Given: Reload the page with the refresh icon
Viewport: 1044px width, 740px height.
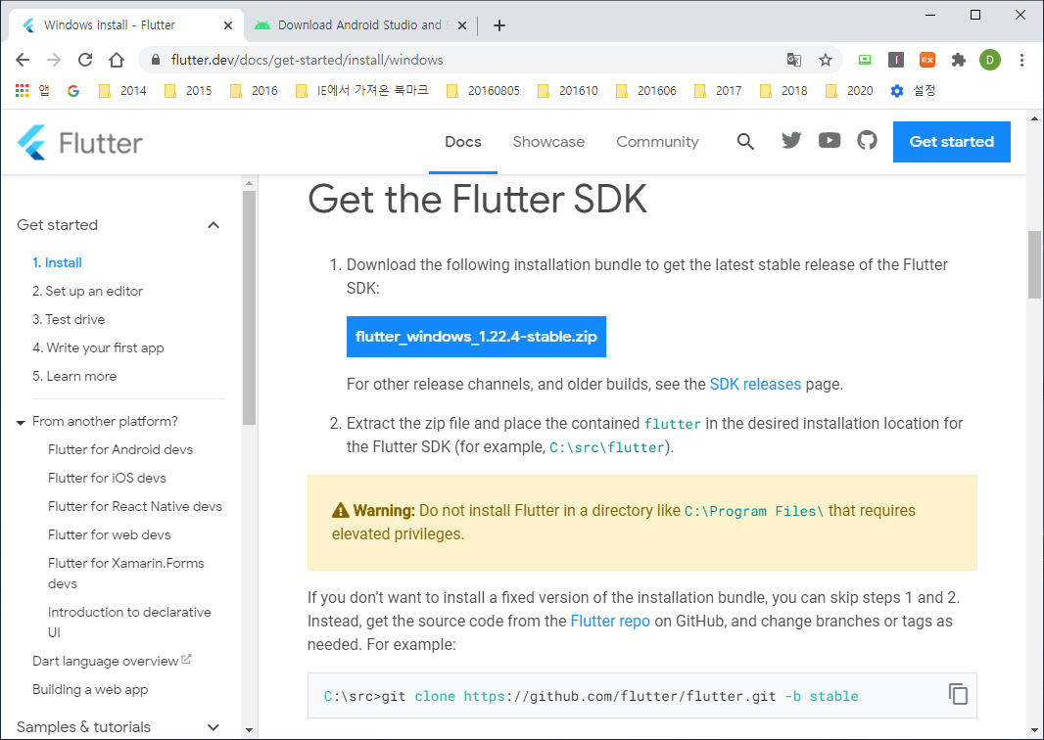Looking at the screenshot, I should click(85, 60).
